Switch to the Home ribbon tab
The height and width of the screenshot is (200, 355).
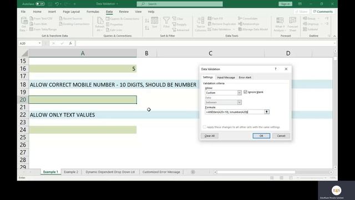37,12
